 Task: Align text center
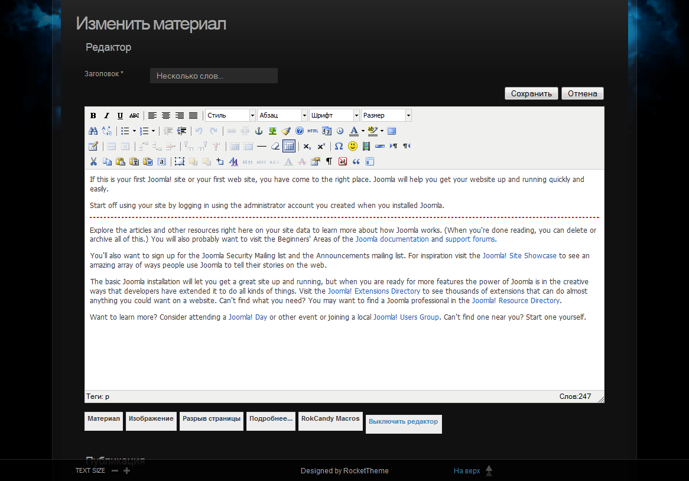tap(165, 116)
